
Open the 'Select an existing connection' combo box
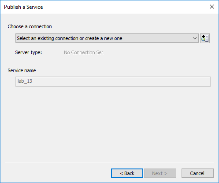pos(107,38)
